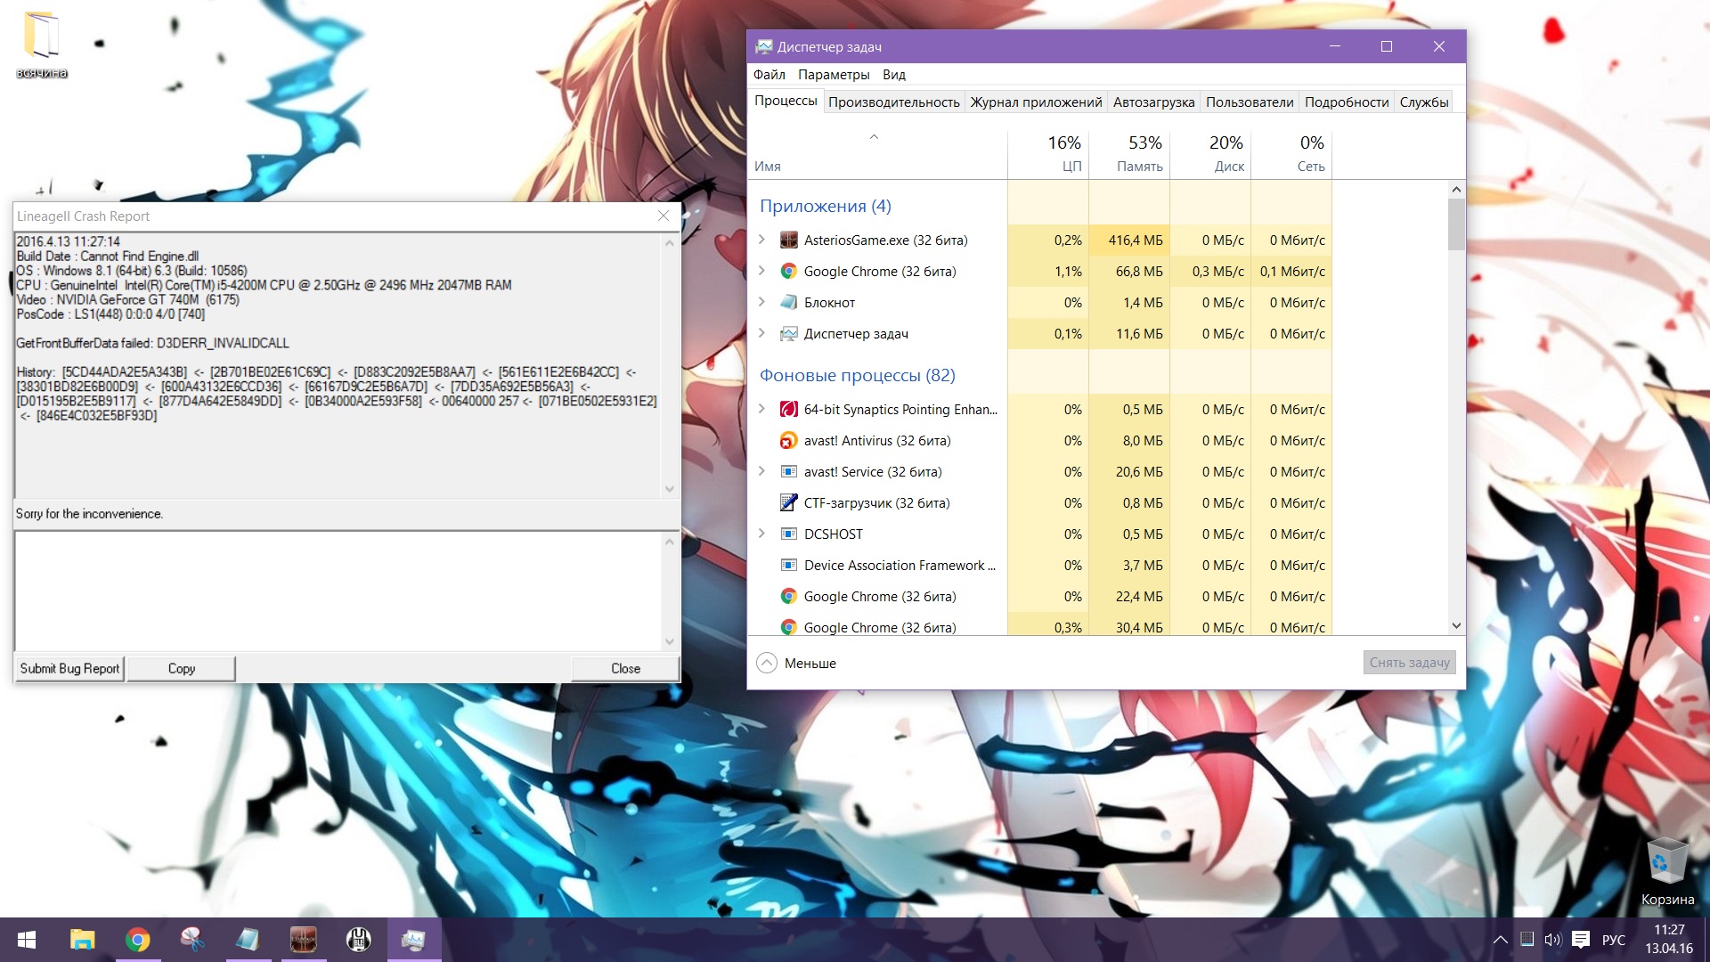
Task: Open the всячина desktop folder
Action: [x=42, y=45]
